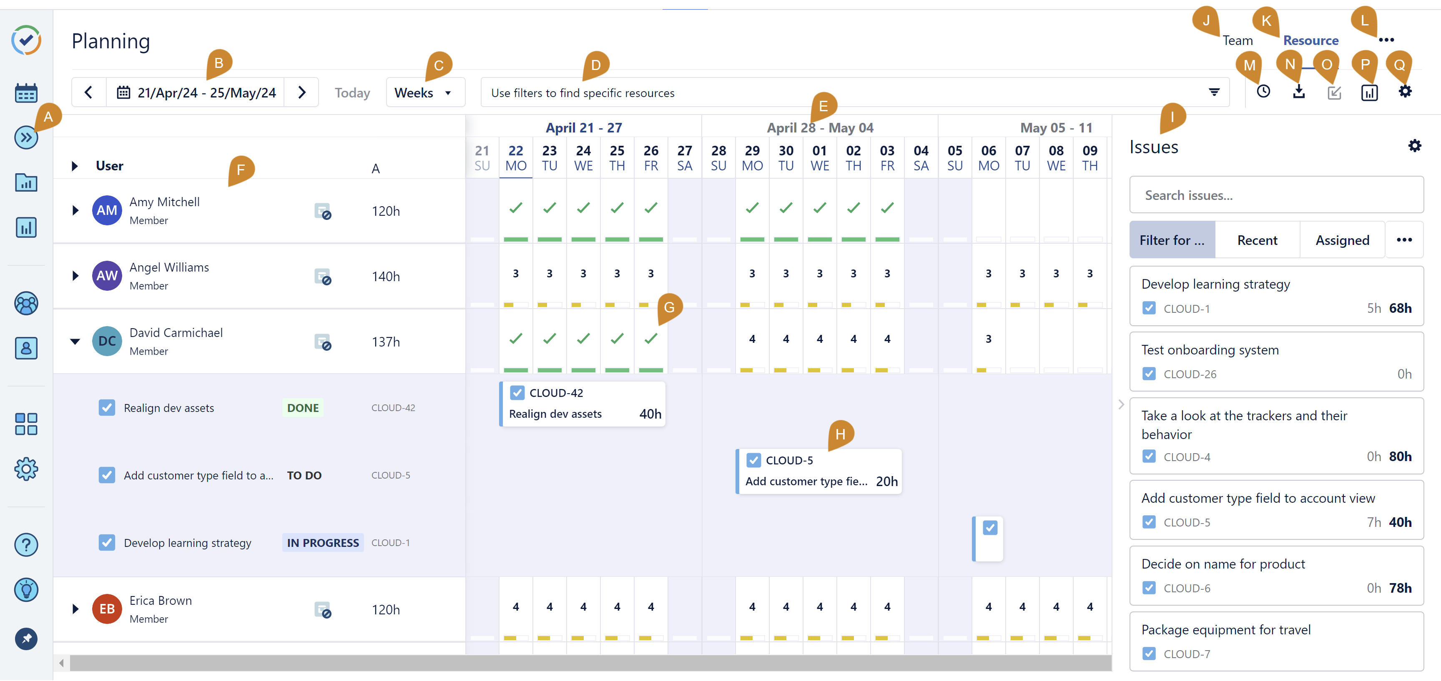This screenshot has width=1441, height=681.
Task: Open the clock history icon in toolbar
Action: [x=1263, y=92]
